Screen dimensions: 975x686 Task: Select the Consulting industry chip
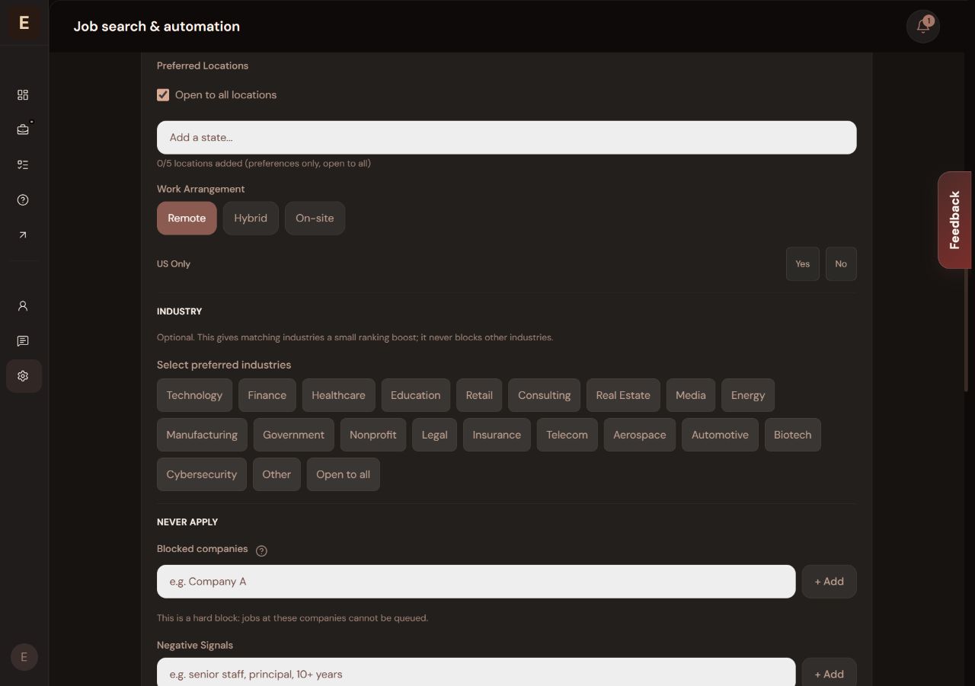point(544,395)
